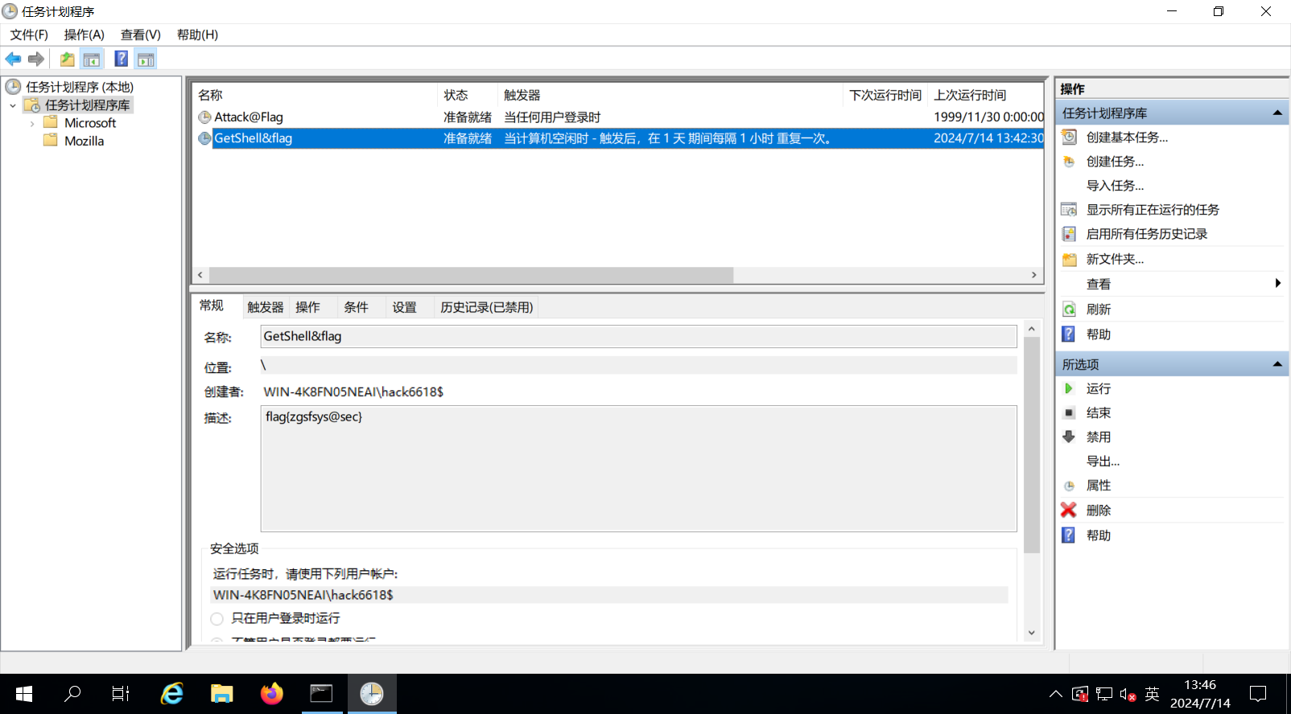
Task: Click the disable task down-arrow icon
Action: pos(1068,437)
